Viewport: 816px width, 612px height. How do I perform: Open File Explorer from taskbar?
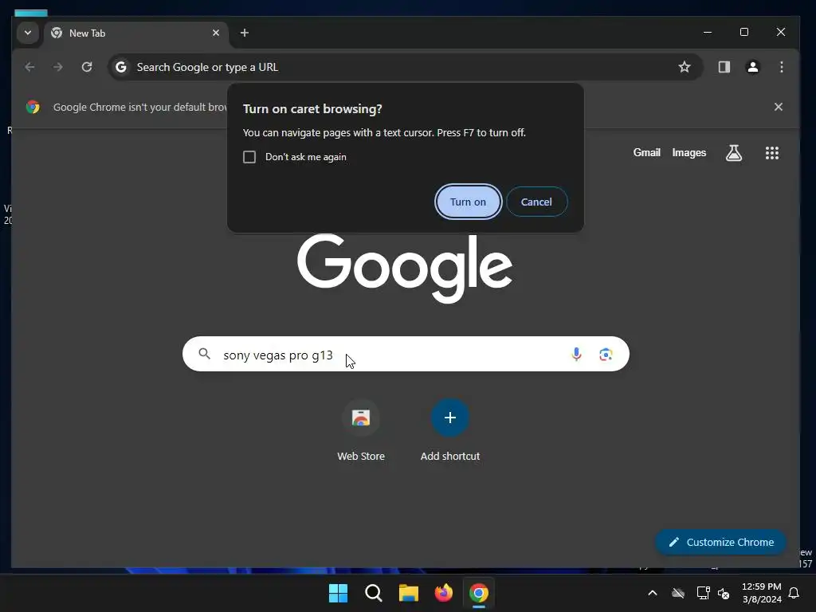[x=409, y=593]
